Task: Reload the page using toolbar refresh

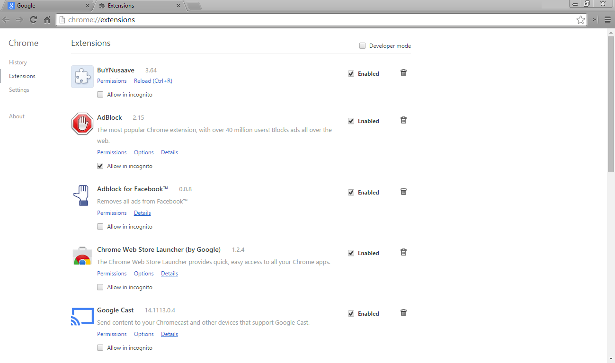Action: [33, 20]
